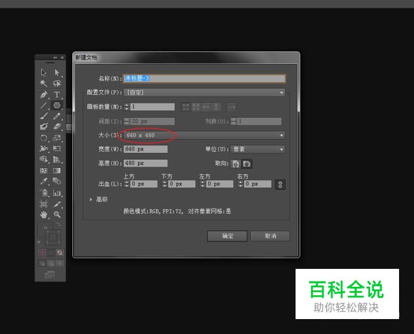Select the Zoom magnifier tool

(57, 215)
